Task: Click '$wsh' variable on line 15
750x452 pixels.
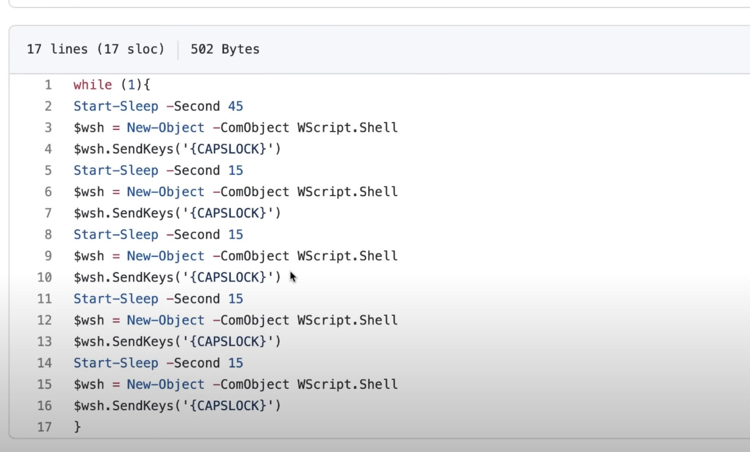Action: [x=89, y=384]
